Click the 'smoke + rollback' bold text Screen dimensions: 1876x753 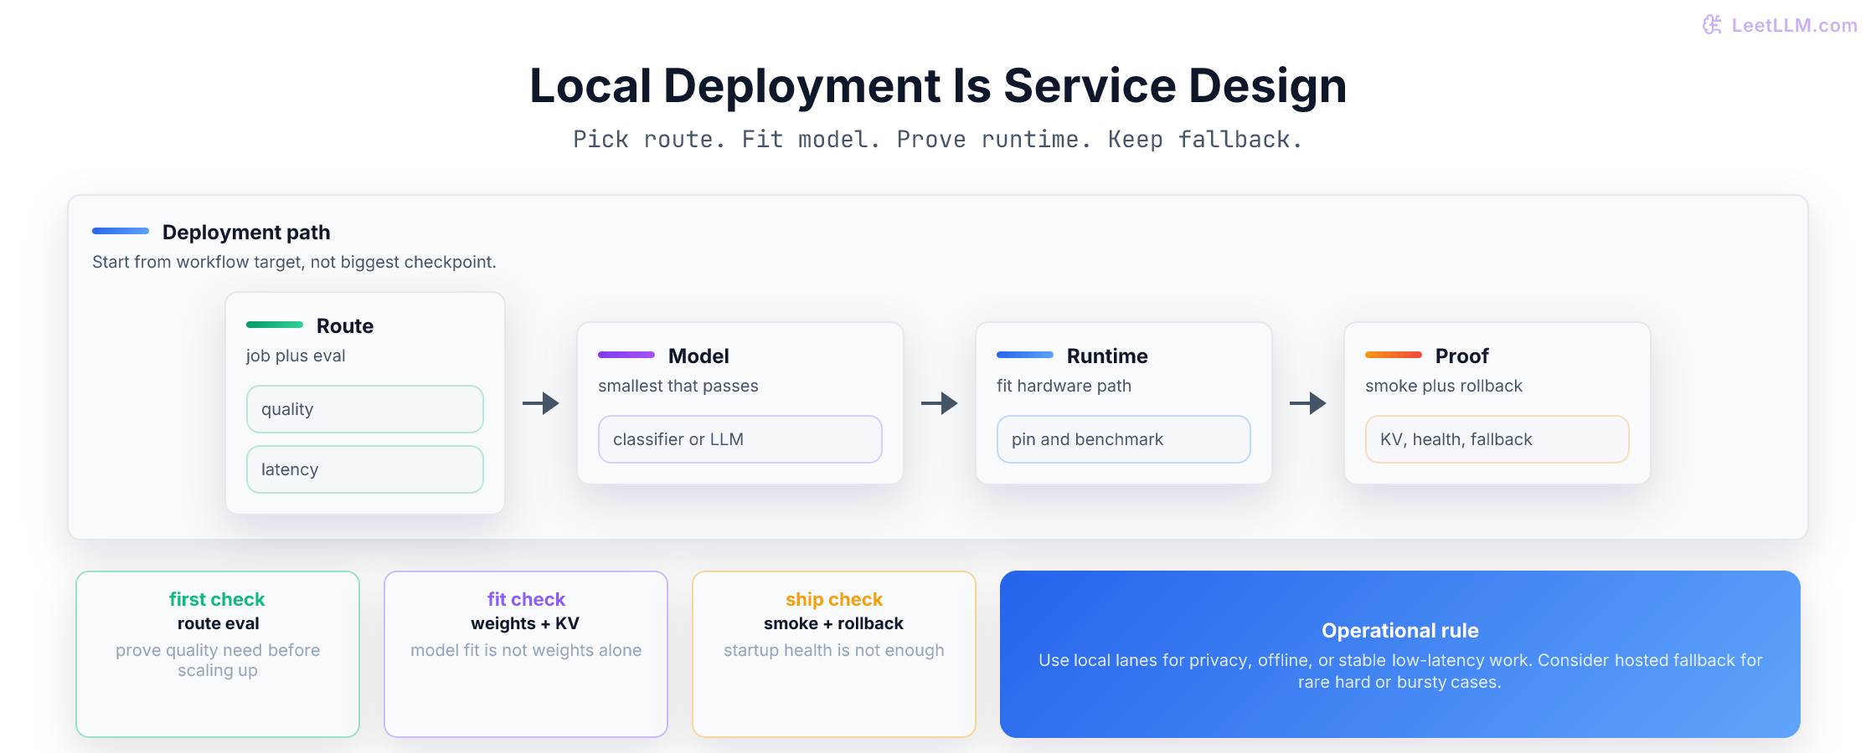[x=833, y=623]
